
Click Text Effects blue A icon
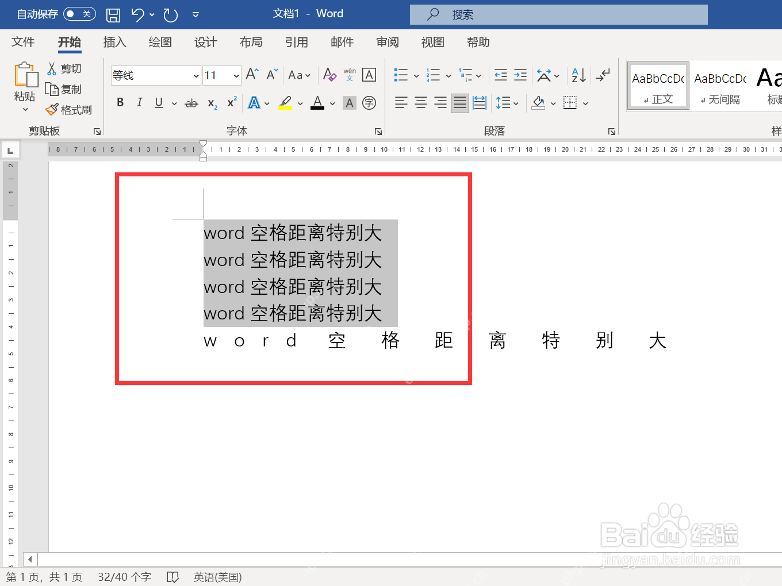(x=254, y=103)
